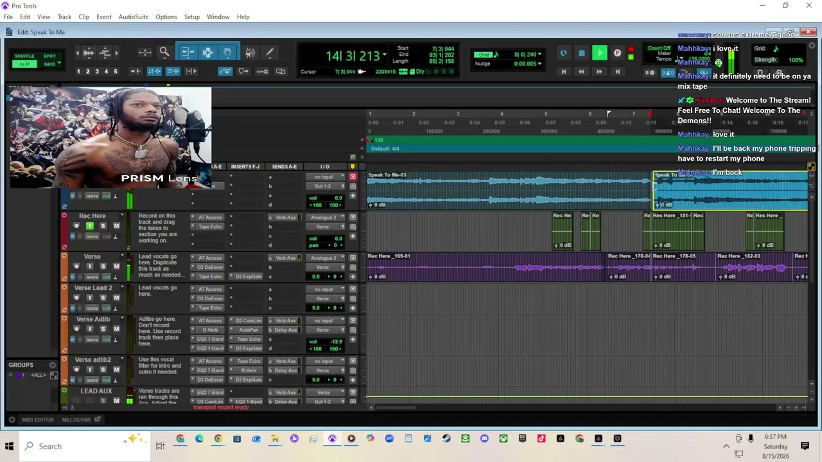The height and width of the screenshot is (462, 822).
Task: Open AutoPan insert on Verse Adlib
Action: click(247, 330)
